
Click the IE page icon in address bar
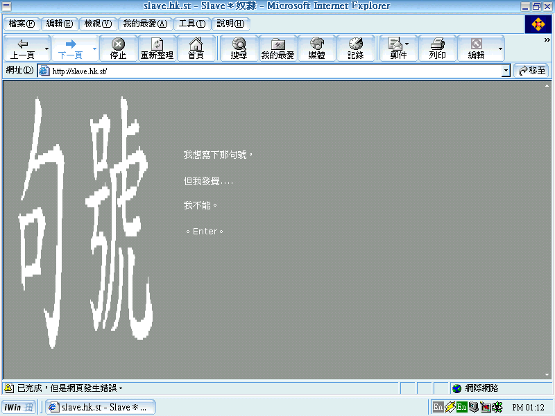point(44,71)
